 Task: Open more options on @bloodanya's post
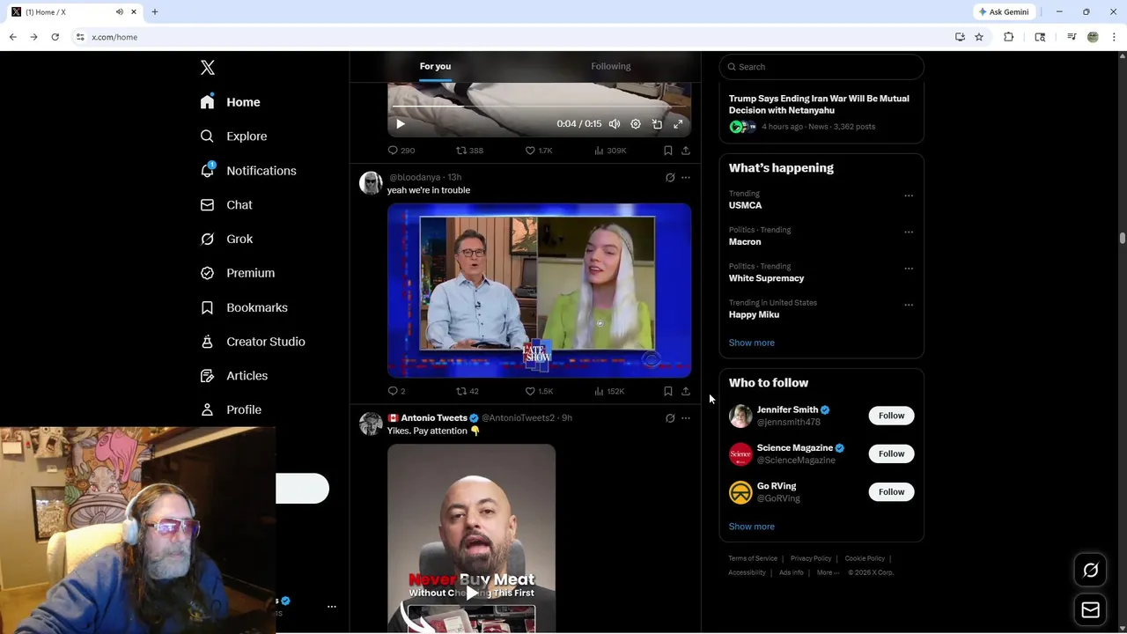pos(686,178)
